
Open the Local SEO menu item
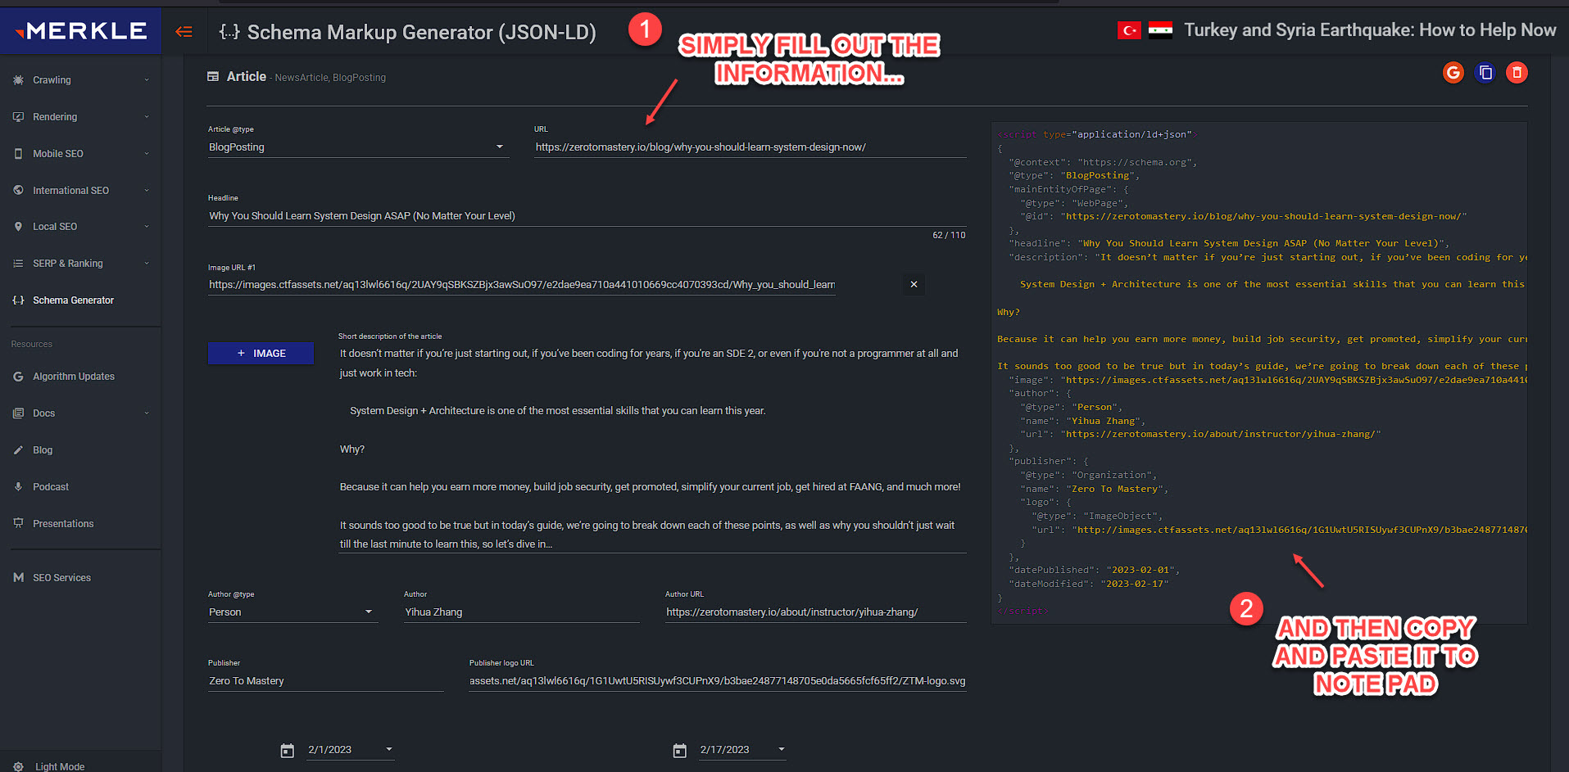point(80,227)
